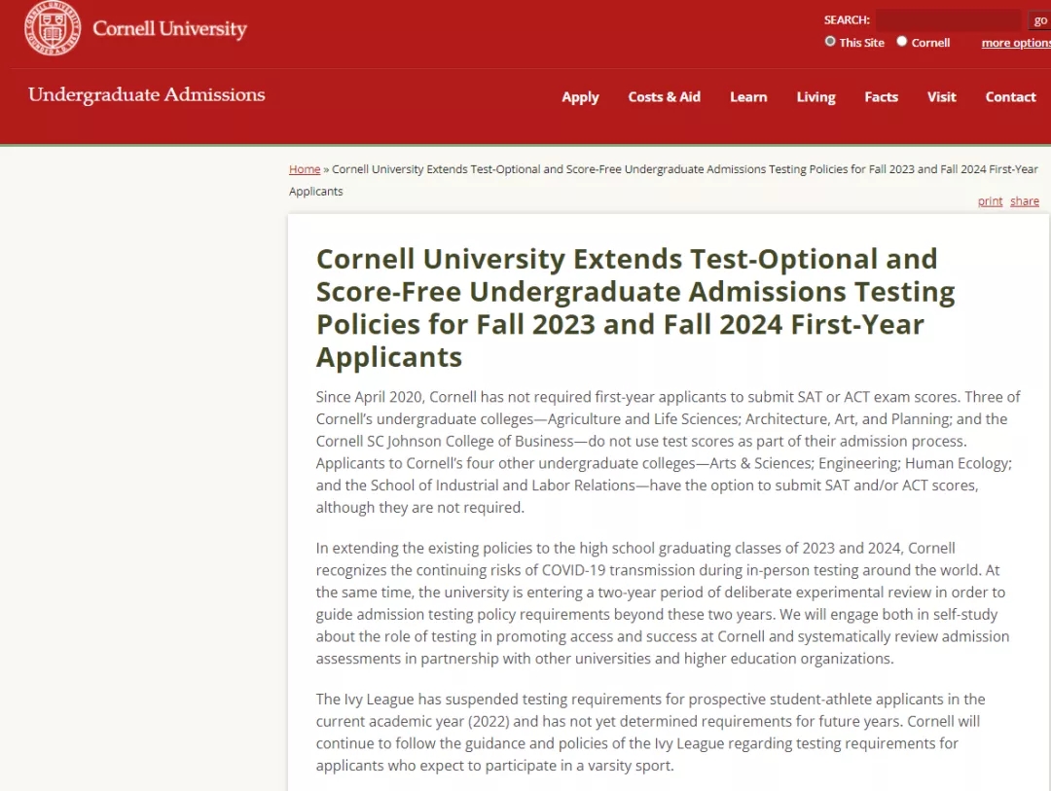
Task: Open the Living navigation menu
Action: [x=815, y=97]
